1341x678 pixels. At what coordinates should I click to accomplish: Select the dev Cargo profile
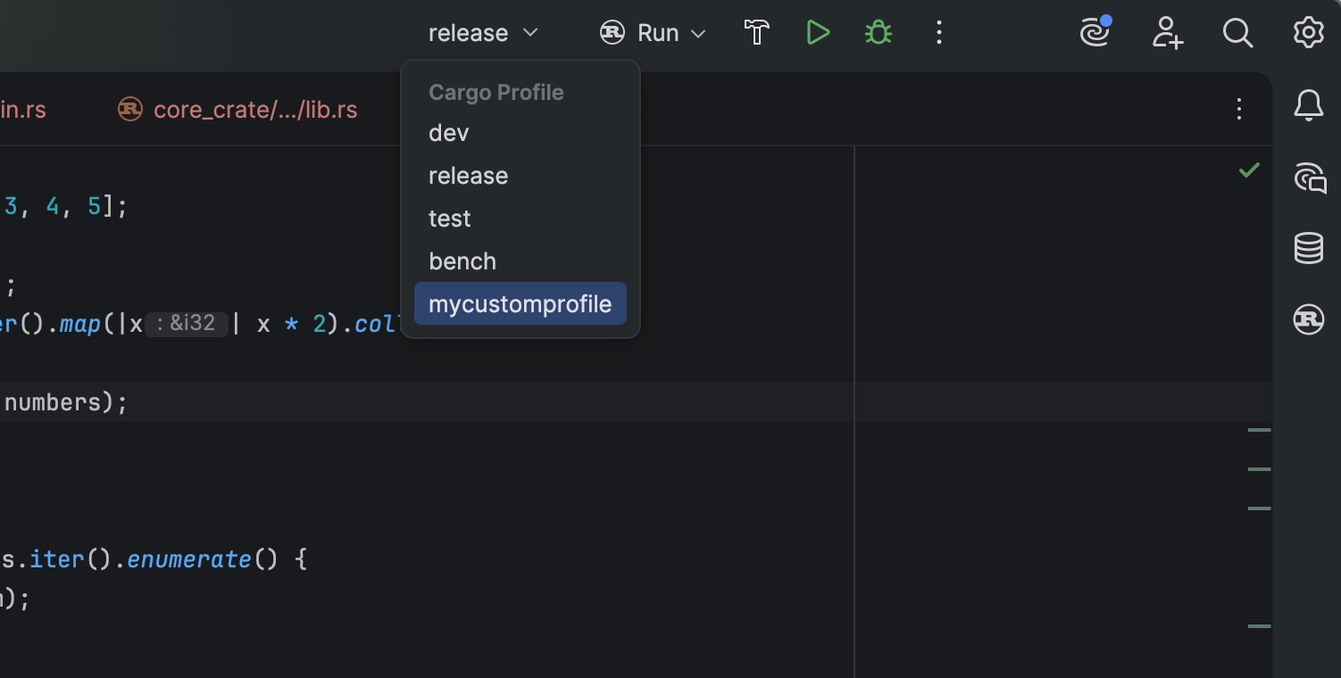[x=449, y=133]
